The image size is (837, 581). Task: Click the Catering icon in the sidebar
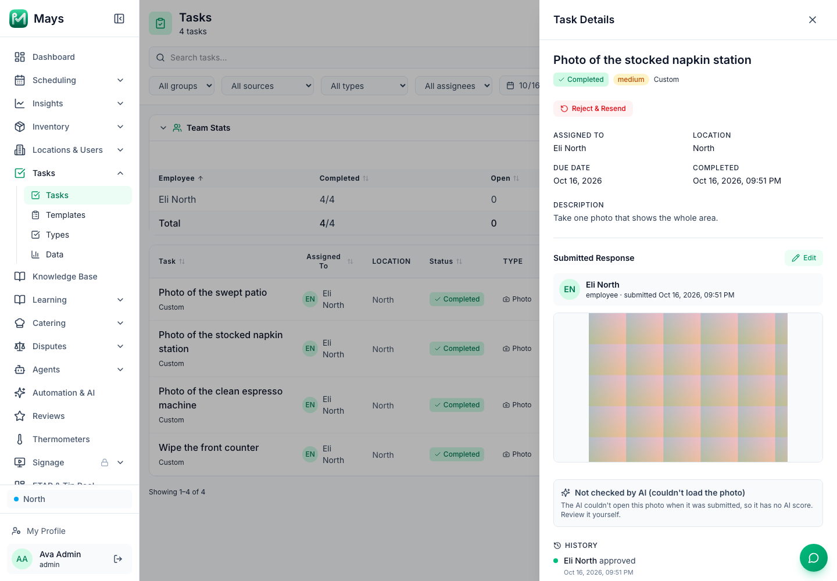point(20,323)
